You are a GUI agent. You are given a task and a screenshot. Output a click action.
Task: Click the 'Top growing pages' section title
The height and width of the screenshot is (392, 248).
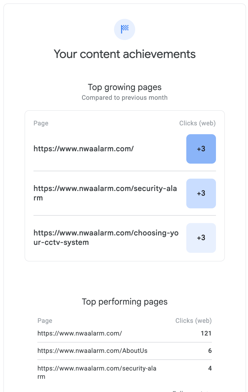coord(125,87)
